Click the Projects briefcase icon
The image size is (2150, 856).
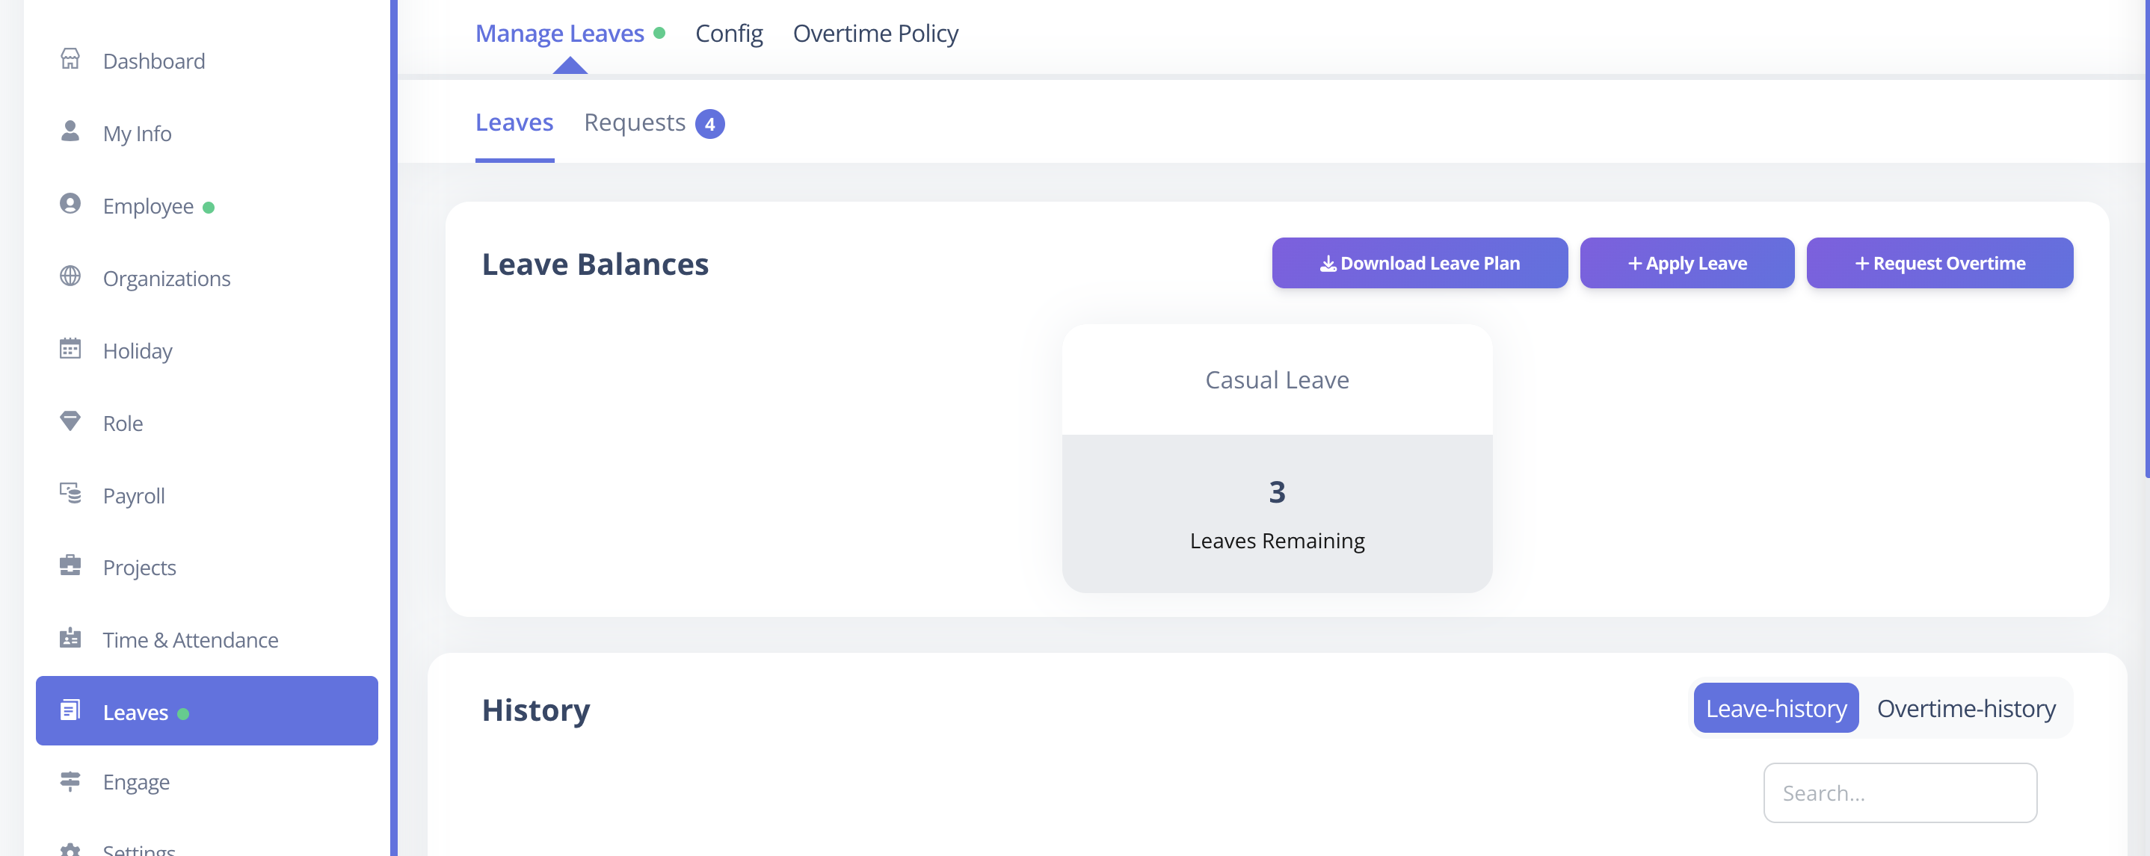tap(70, 565)
